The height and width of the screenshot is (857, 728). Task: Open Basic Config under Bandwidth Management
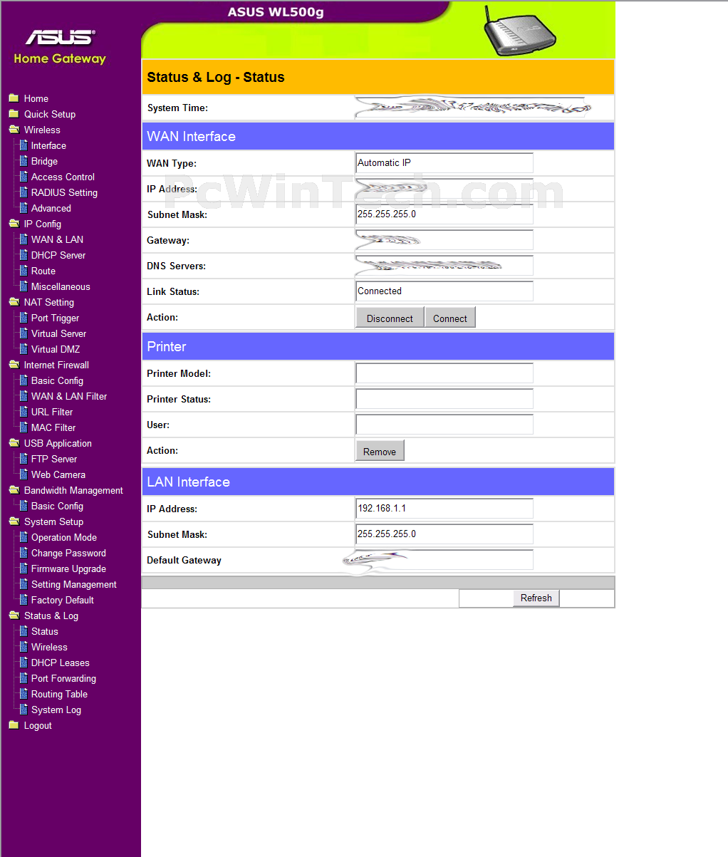tap(57, 506)
